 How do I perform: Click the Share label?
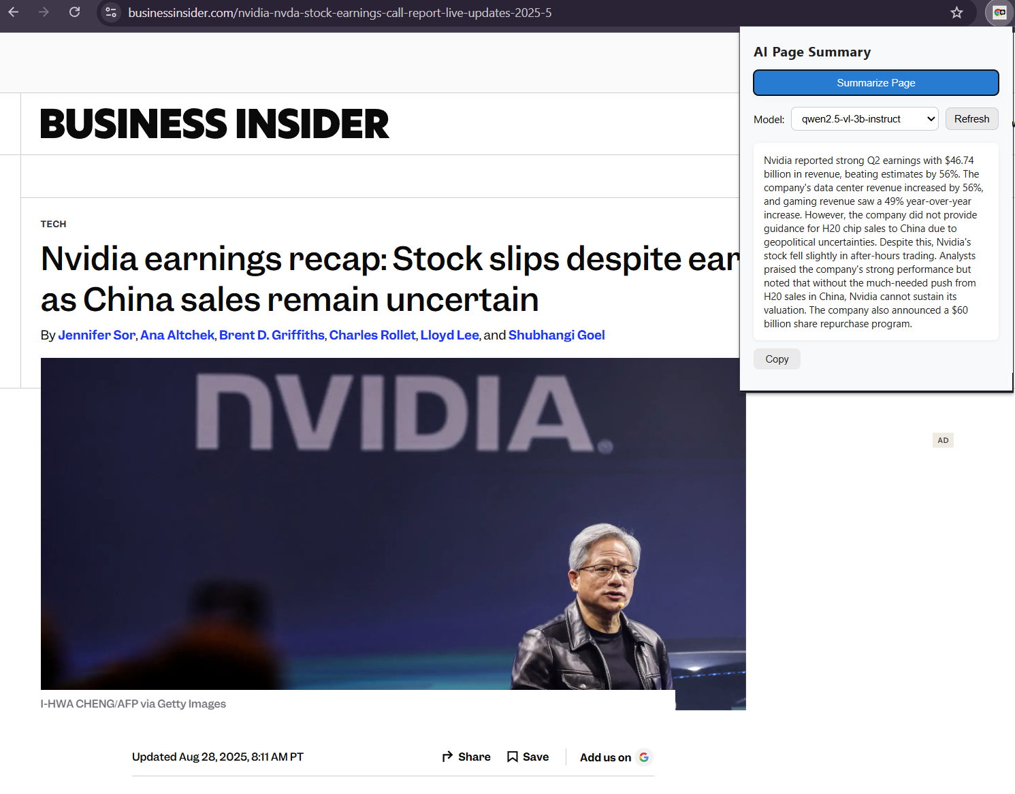474,757
